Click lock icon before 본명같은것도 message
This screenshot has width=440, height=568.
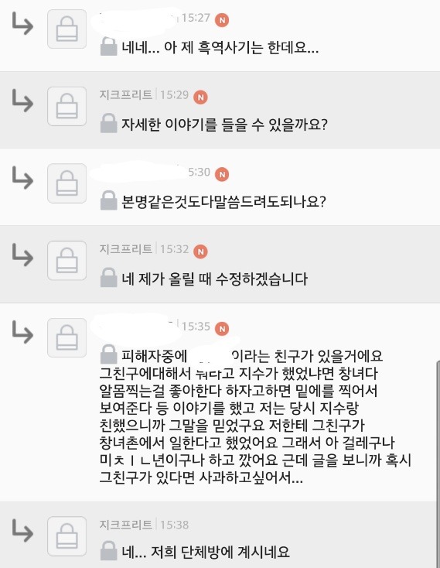[108, 200]
